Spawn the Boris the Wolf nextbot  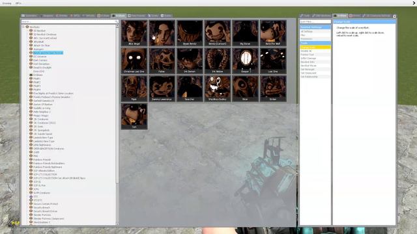(273, 33)
